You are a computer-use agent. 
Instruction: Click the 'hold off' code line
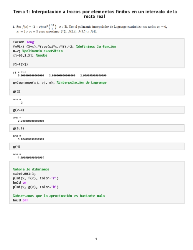tap(20, 200)
